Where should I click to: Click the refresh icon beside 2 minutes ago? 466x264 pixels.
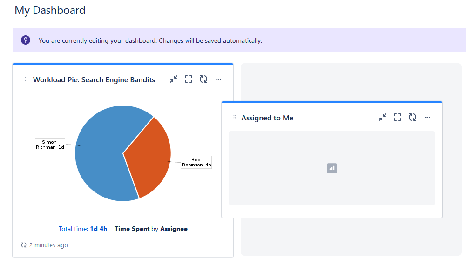(24, 245)
